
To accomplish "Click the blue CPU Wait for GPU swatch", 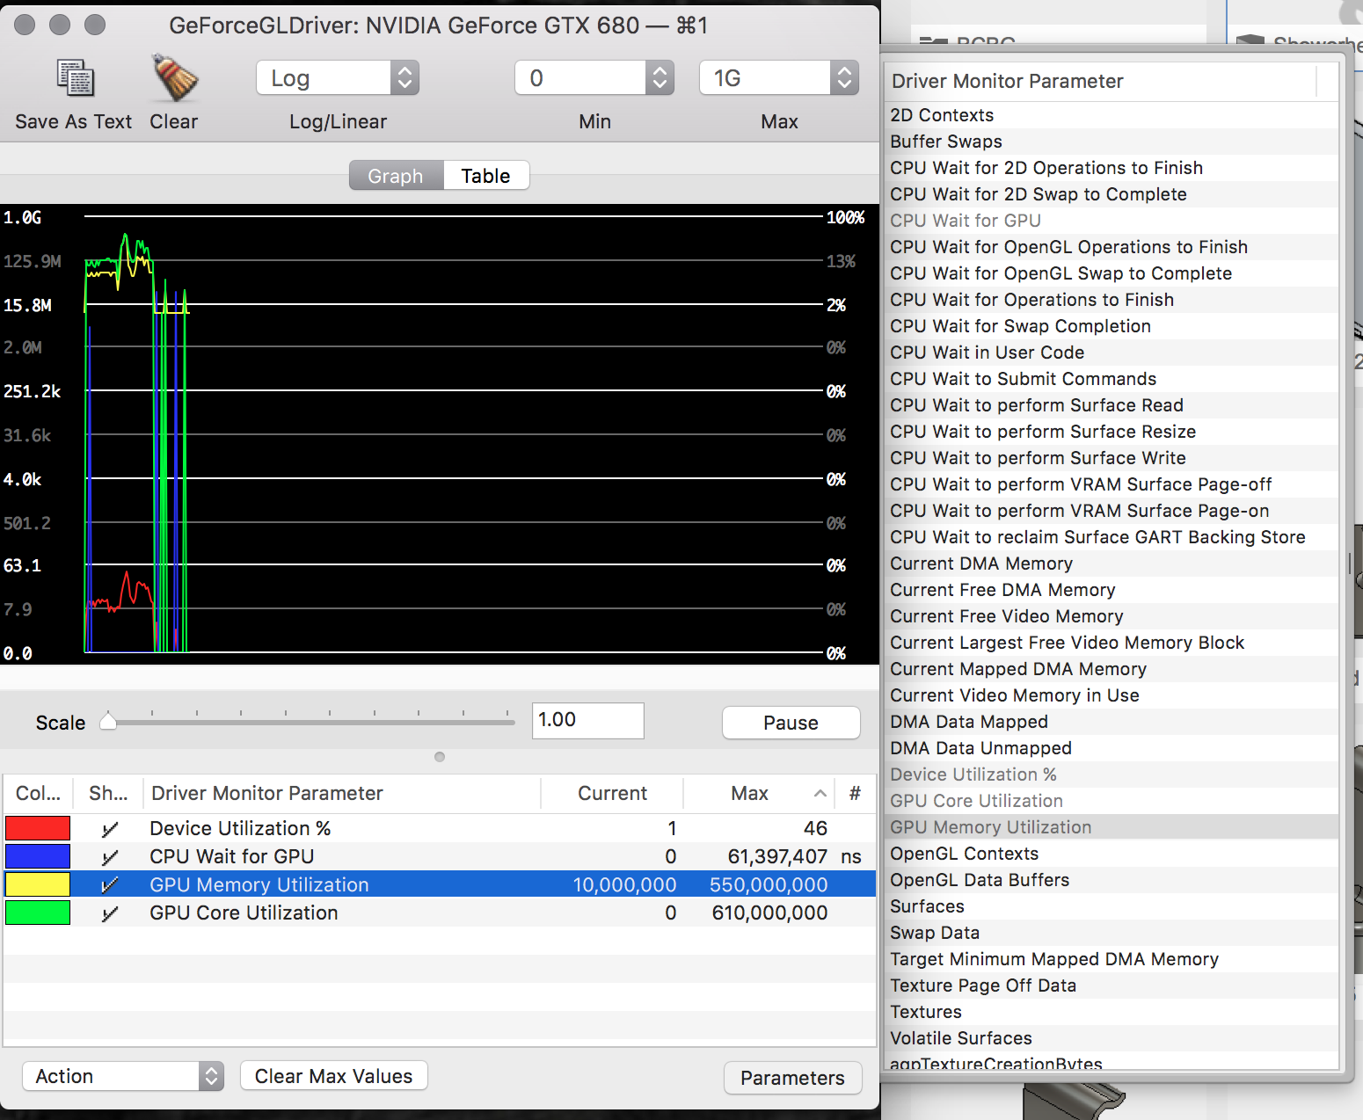I will pyautogui.click(x=38, y=856).
